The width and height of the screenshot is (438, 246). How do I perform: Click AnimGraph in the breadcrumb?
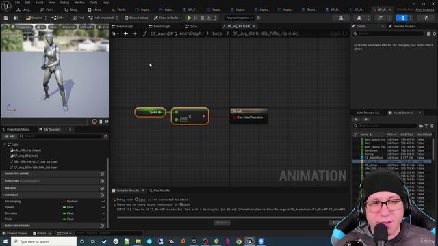[190, 33]
